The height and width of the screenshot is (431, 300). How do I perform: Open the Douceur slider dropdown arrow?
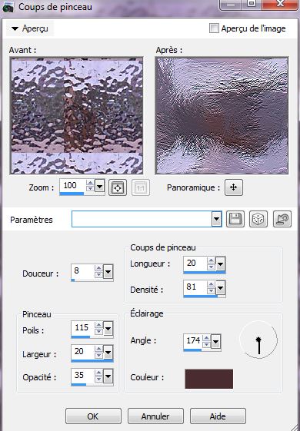pos(108,272)
